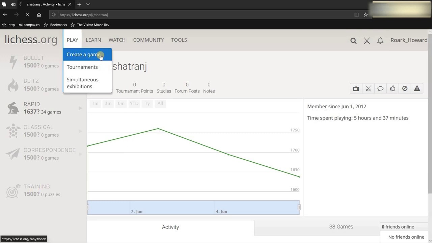Viewport: 432px width, 243px height.
Task: Go to lichess.org home logo
Action: (31, 39)
